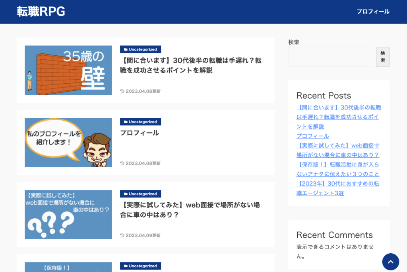Screen dimensions: 407x272
Task: Click Uncategorized tag on プロフィール post
Action: [140, 122]
